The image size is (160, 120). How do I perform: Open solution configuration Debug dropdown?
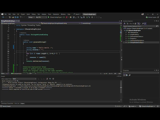click(x=31, y=17)
